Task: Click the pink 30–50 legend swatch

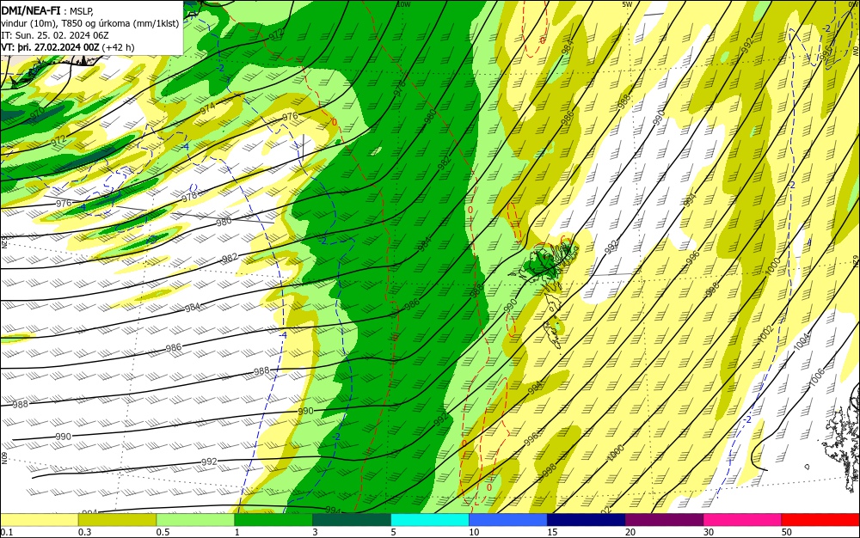Action: [743, 520]
